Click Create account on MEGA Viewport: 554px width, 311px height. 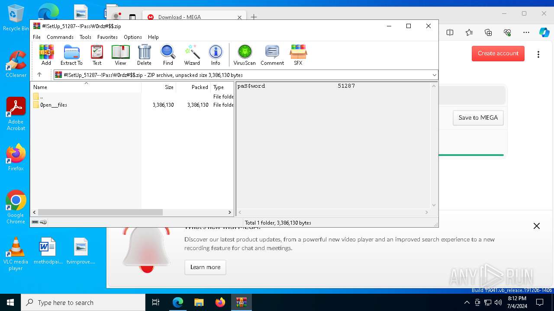point(498,54)
